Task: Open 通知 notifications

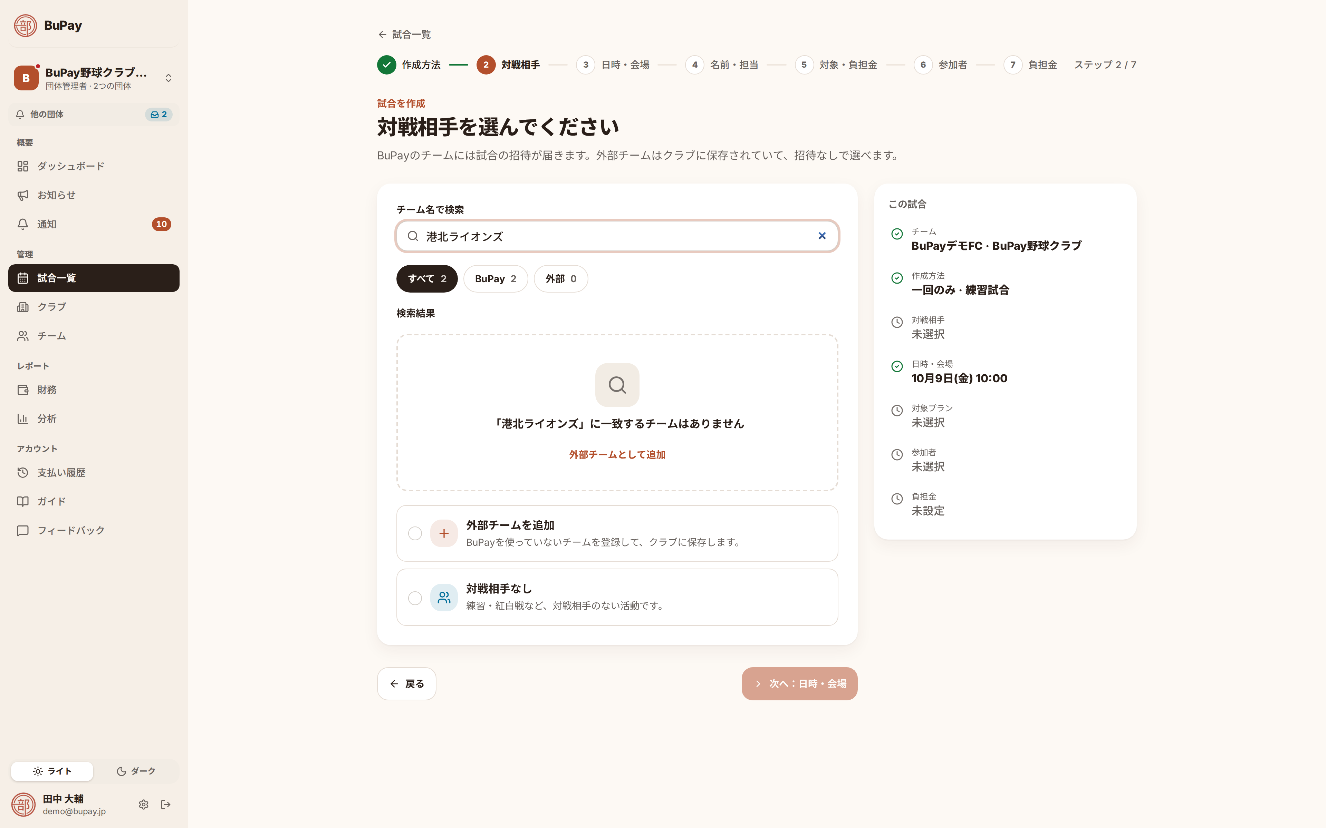Action: click(x=94, y=224)
